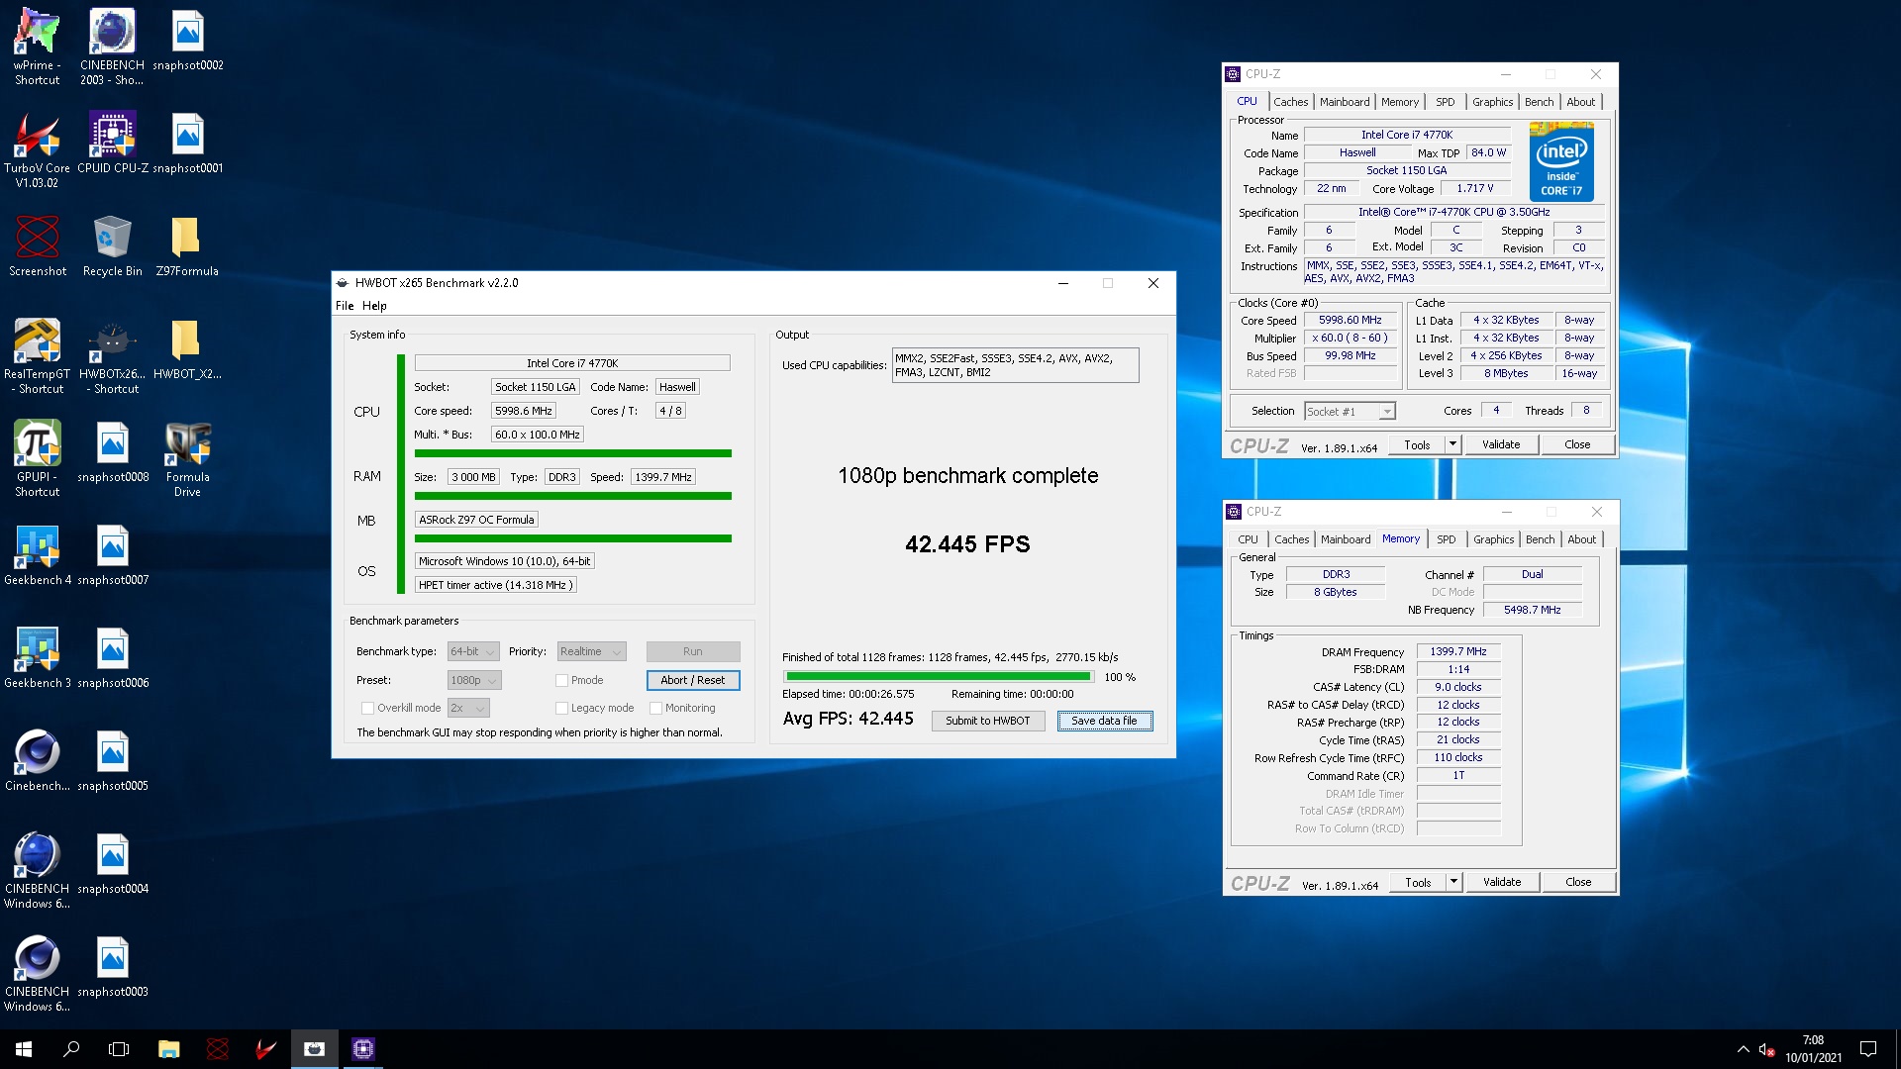
Task: Launch Geekbench 4 desktop icon
Action: pyautogui.click(x=38, y=555)
